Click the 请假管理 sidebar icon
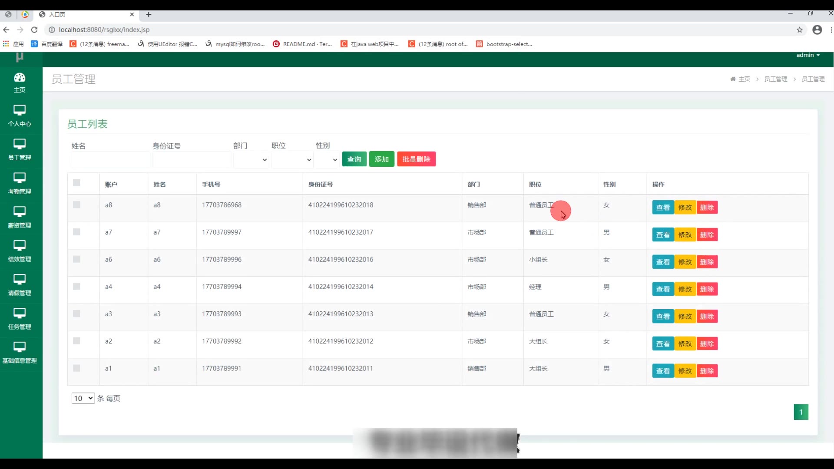This screenshot has height=469, width=834. [x=20, y=280]
